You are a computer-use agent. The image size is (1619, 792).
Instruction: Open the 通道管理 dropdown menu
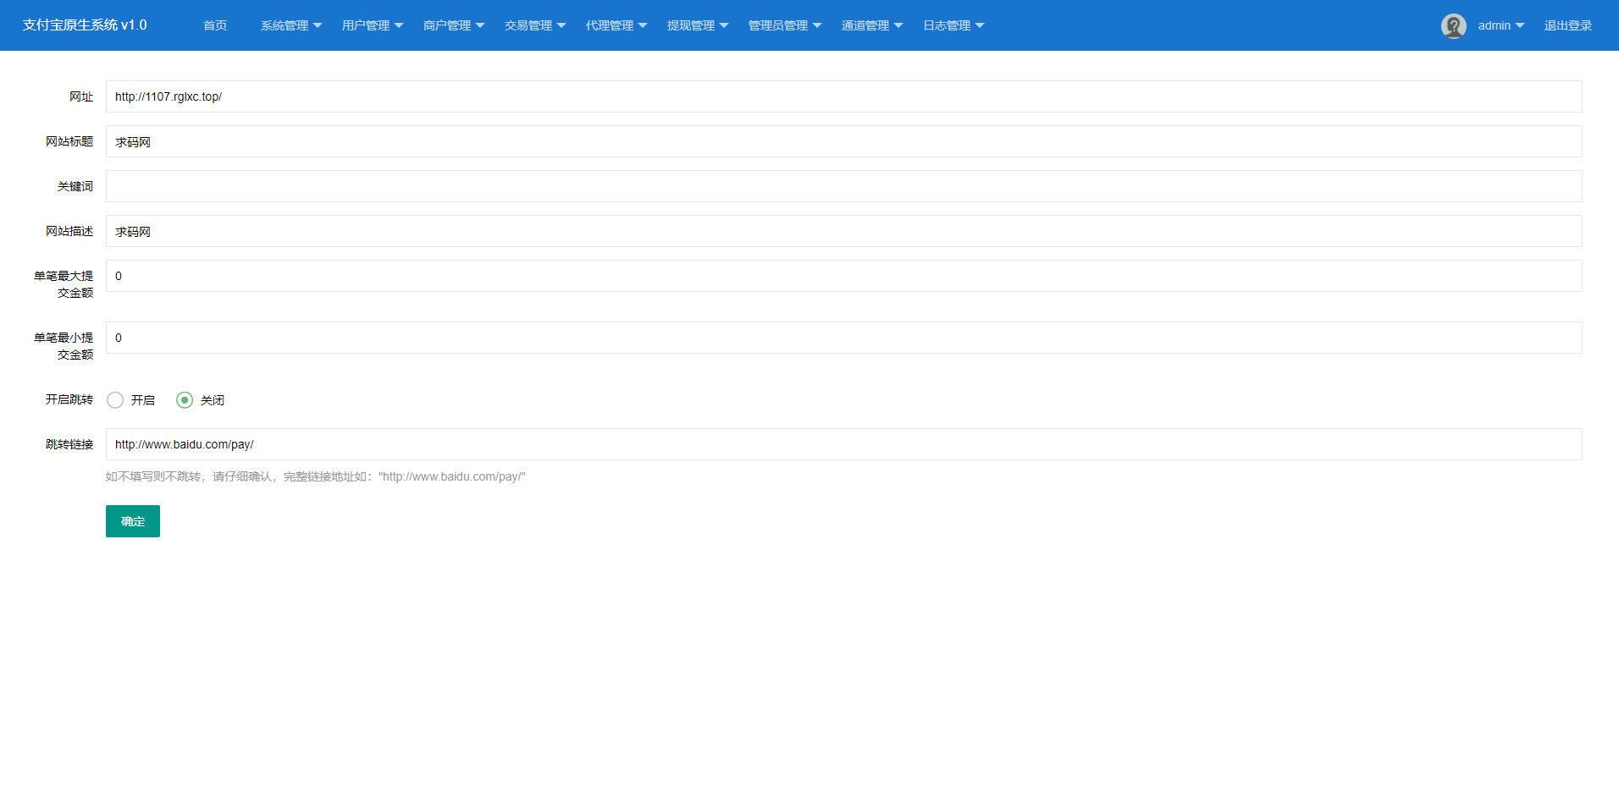pyautogui.click(x=871, y=25)
